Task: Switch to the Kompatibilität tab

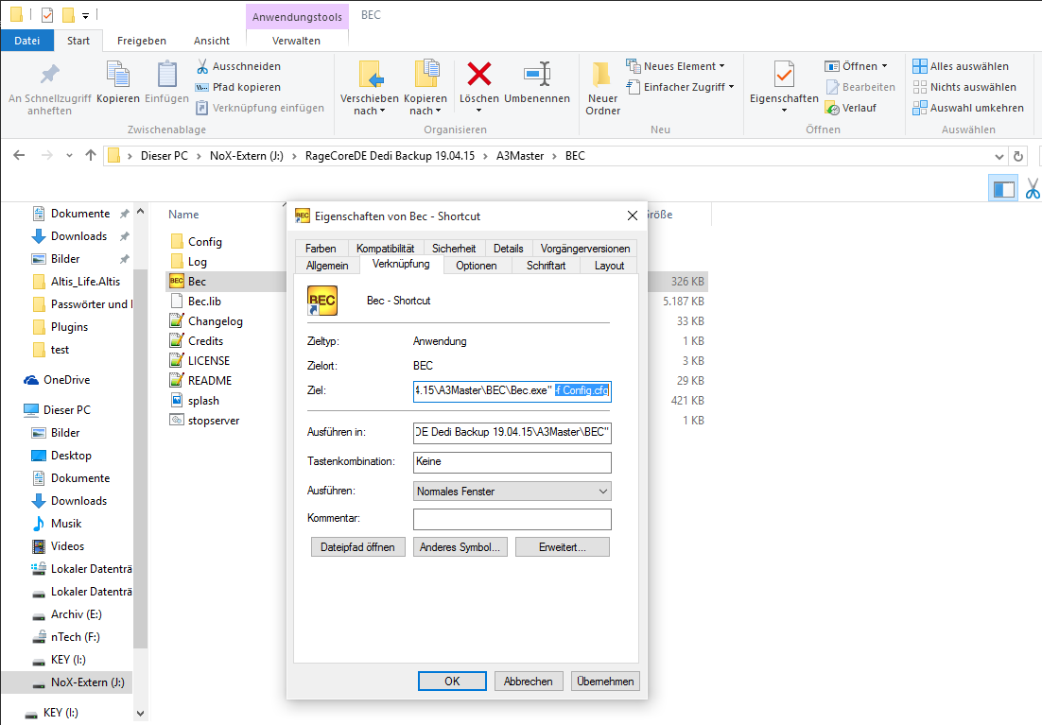Action: tap(385, 249)
